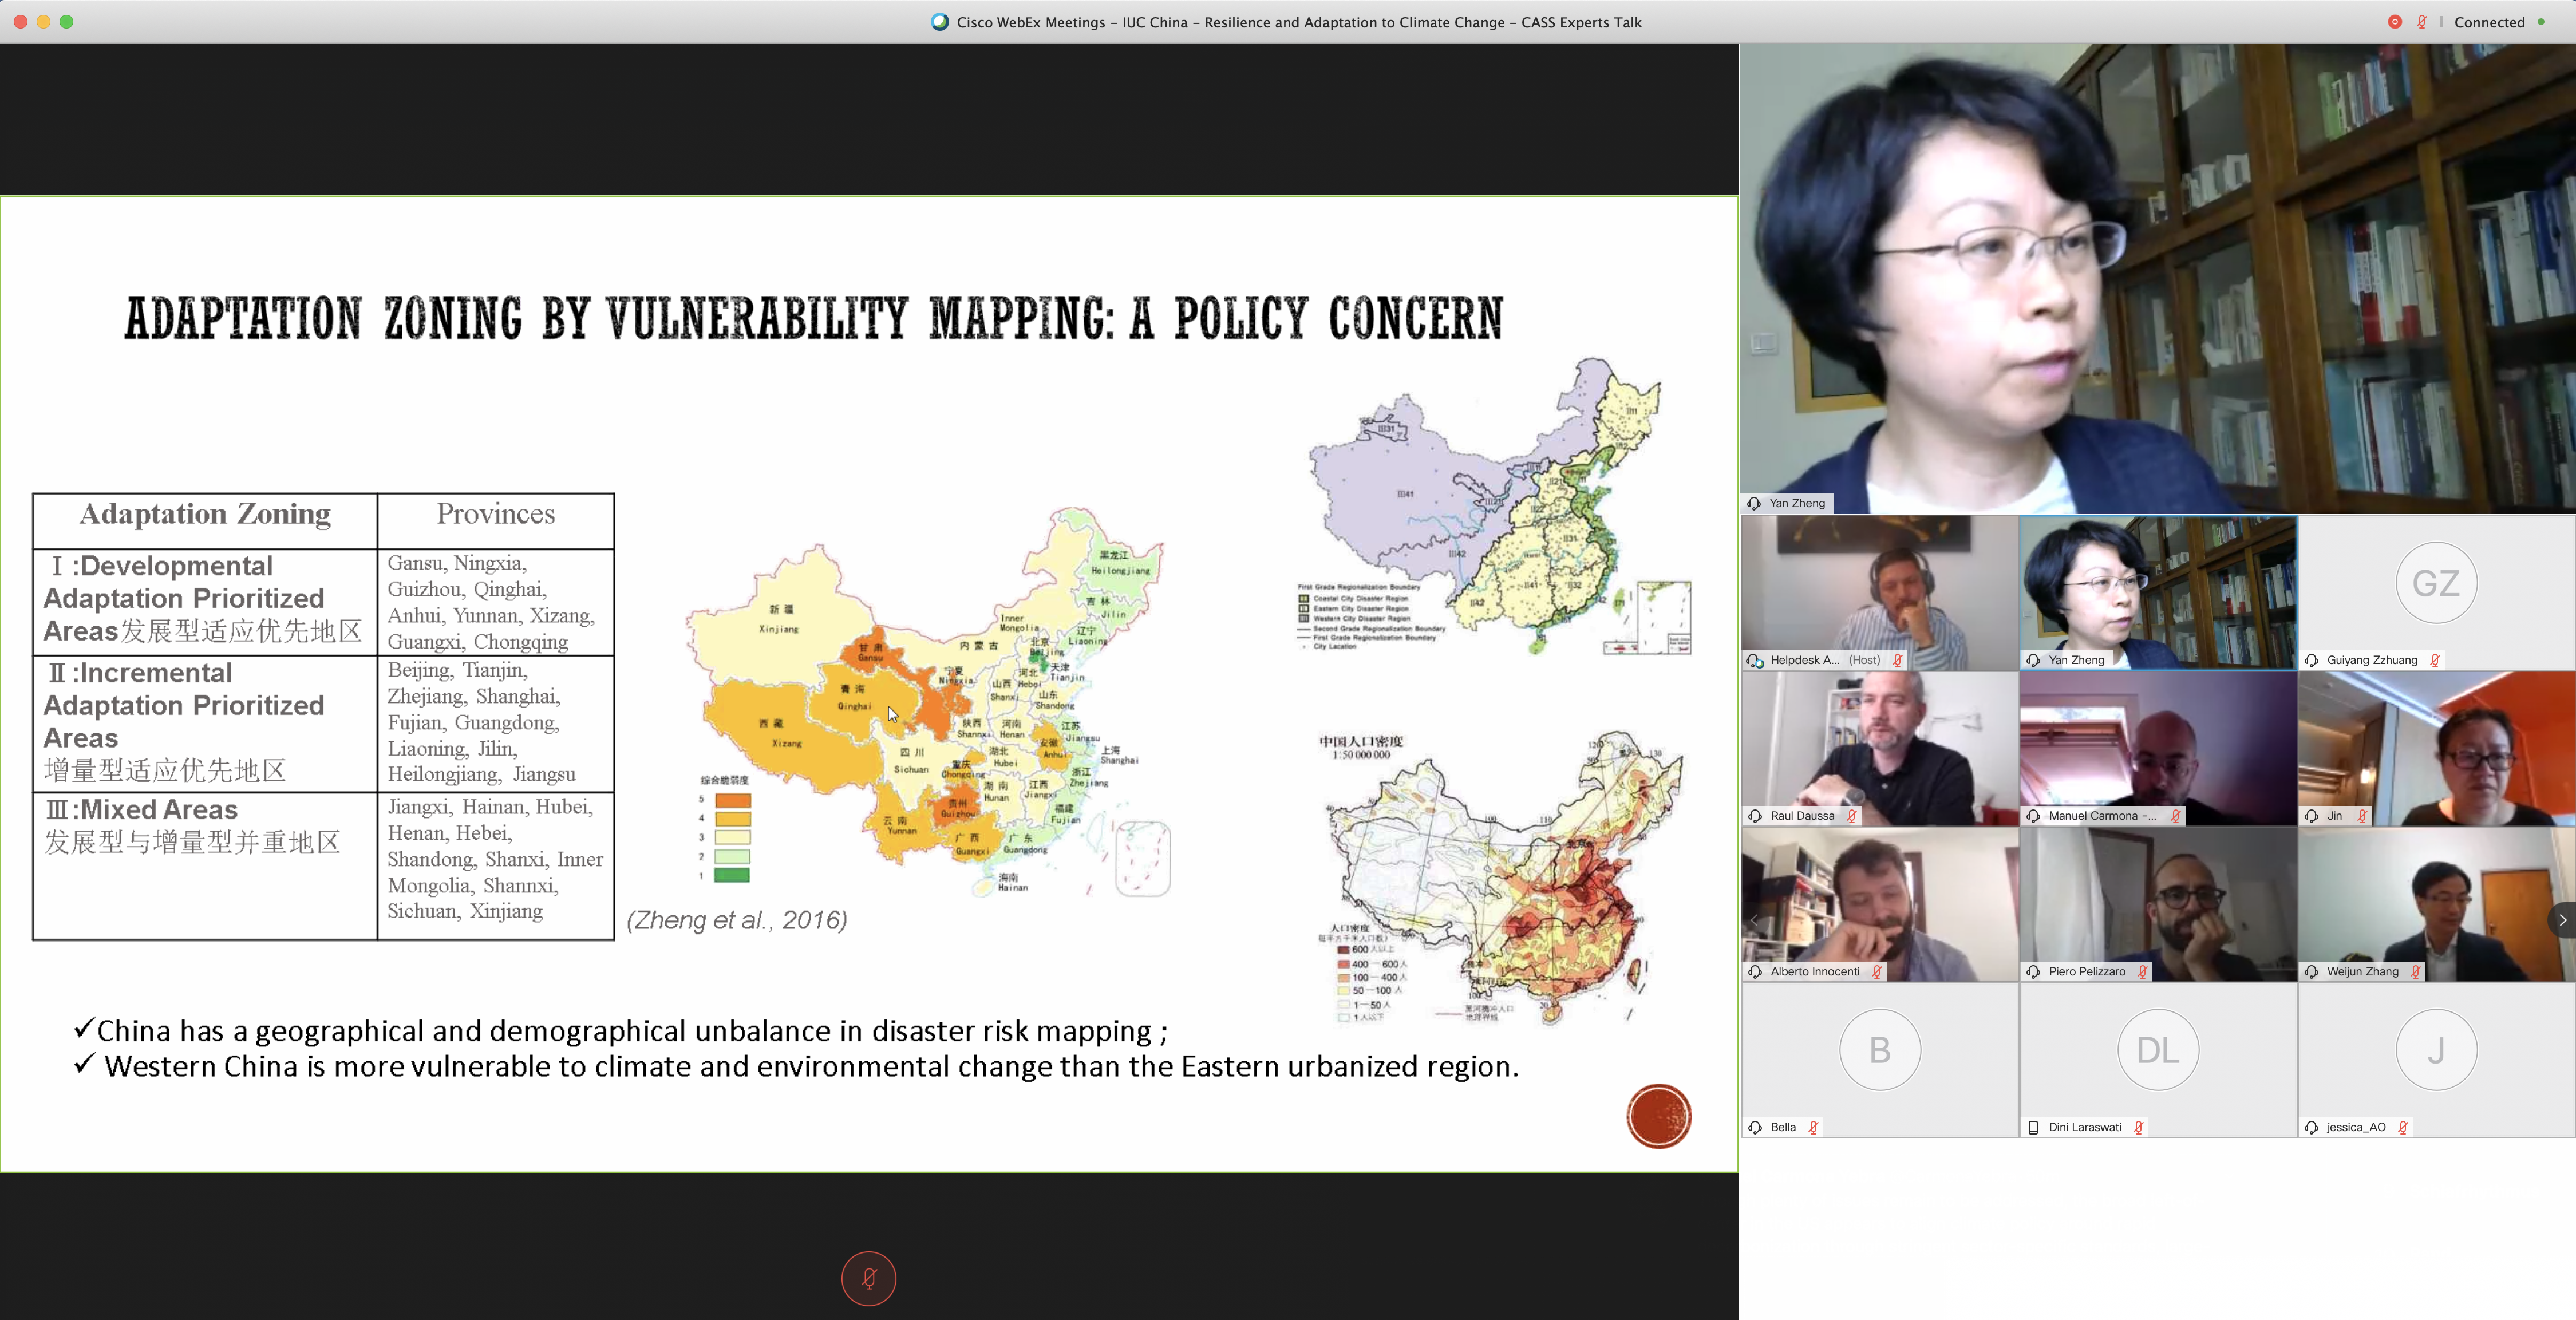Image resolution: width=2576 pixels, height=1320 pixels.
Task: Select the GZ avatar video tile
Action: point(2435,583)
